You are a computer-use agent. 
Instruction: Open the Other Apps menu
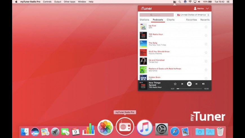[x=70, y=2]
